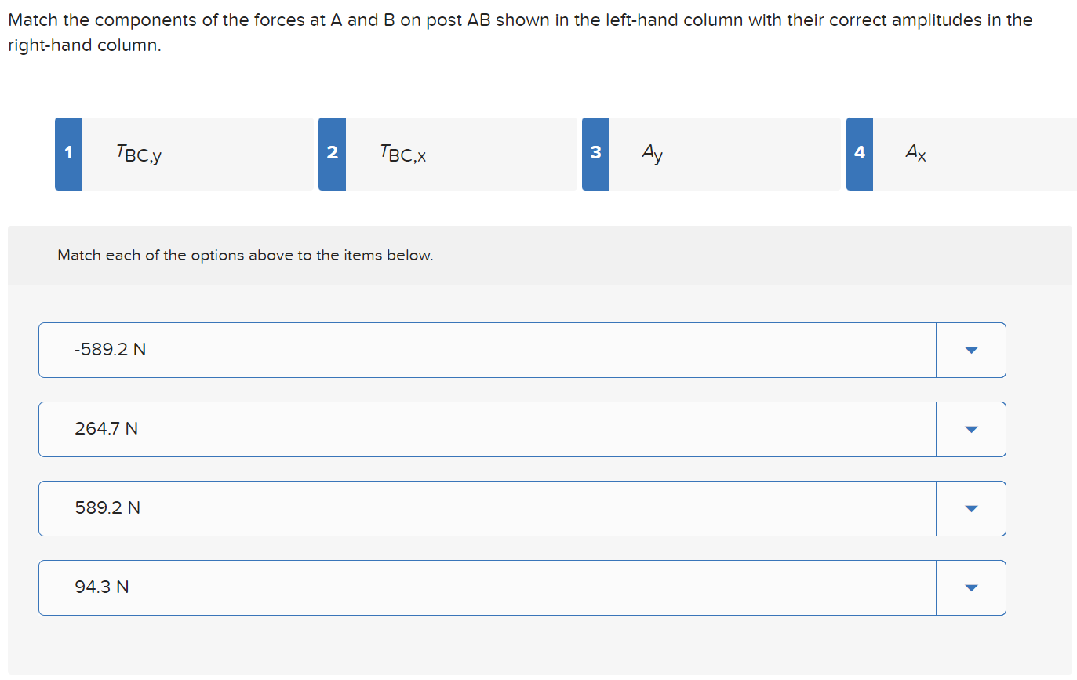
Task: Click the blue badge numbered 4
Action: click(859, 154)
